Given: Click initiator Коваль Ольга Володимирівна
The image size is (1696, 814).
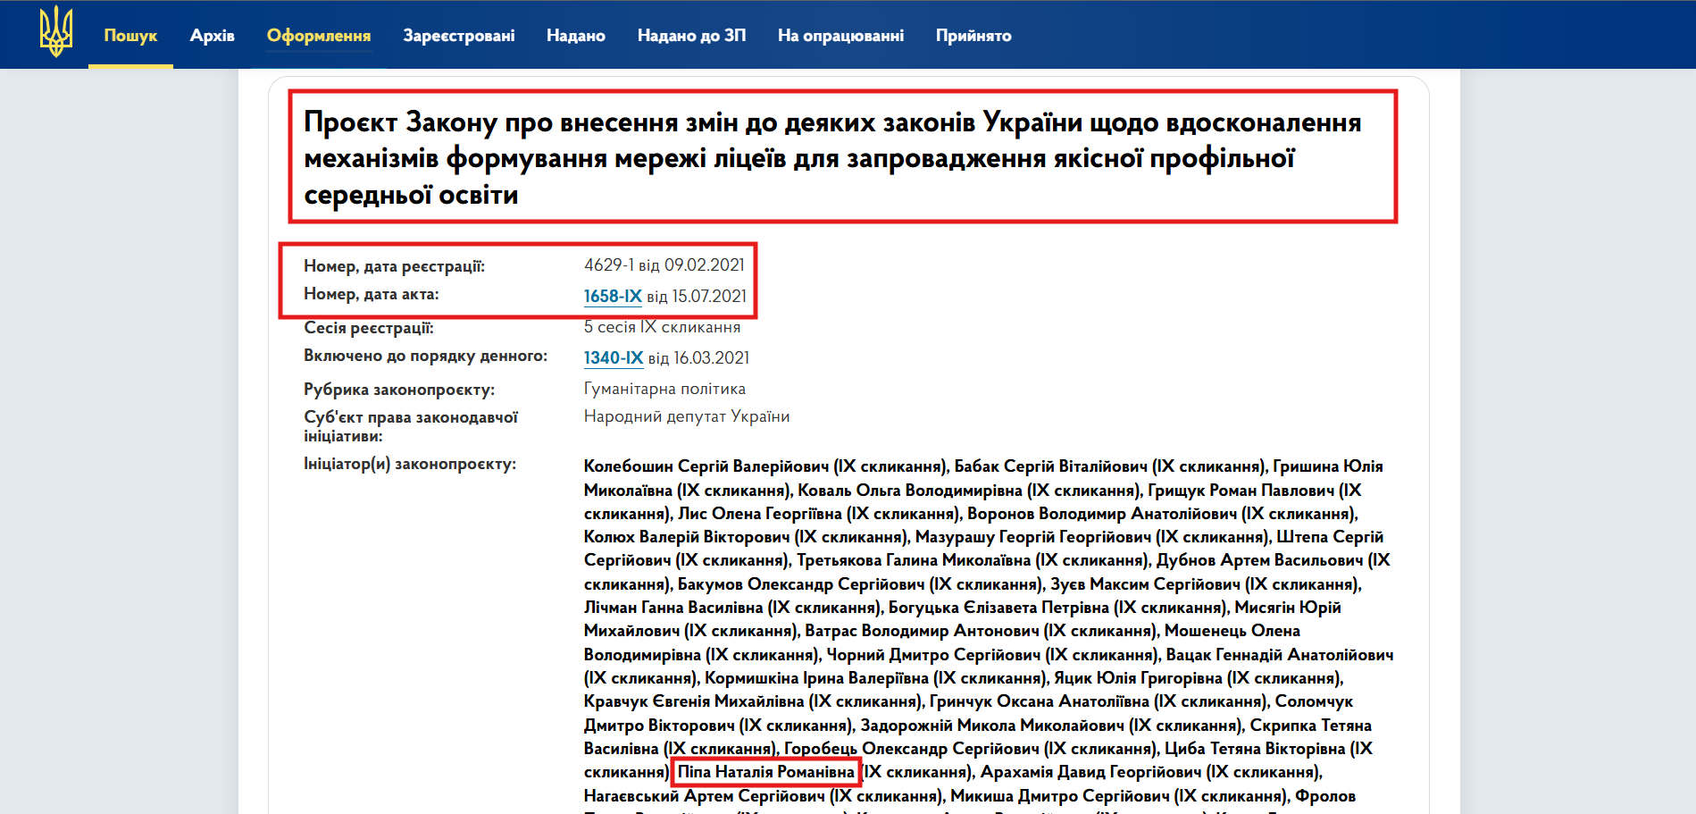Looking at the screenshot, I should click(x=910, y=491).
